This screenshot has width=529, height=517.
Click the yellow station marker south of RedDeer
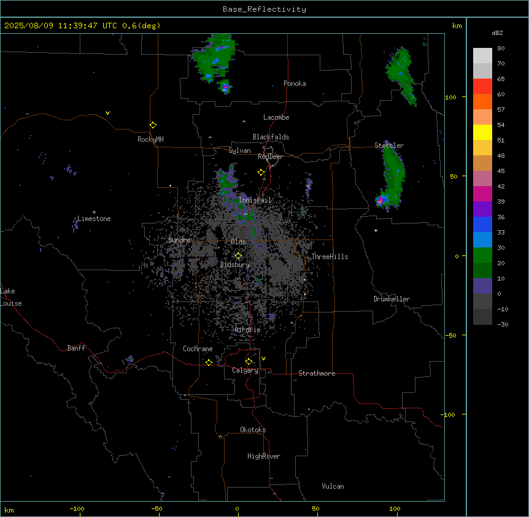click(x=261, y=172)
